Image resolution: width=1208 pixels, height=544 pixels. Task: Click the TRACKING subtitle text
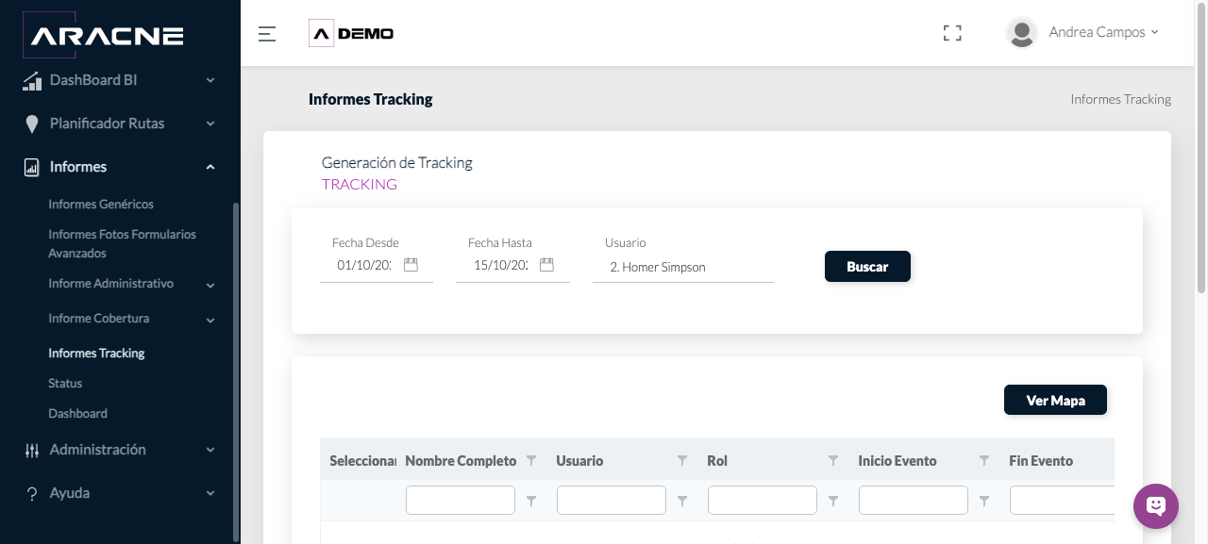coord(360,185)
